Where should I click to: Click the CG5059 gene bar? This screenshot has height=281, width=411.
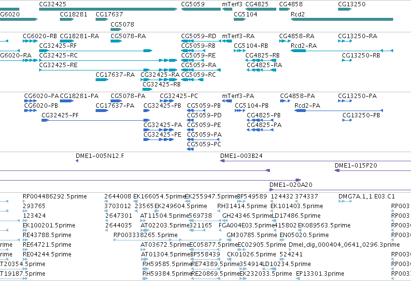[201, 9]
